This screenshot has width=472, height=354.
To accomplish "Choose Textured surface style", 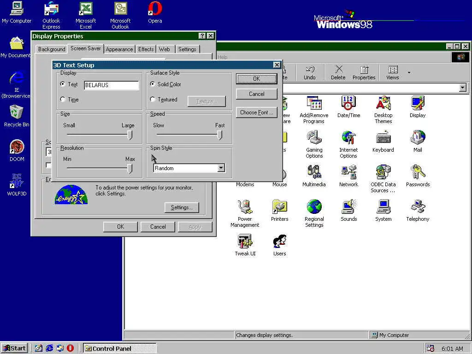I will click(x=153, y=99).
